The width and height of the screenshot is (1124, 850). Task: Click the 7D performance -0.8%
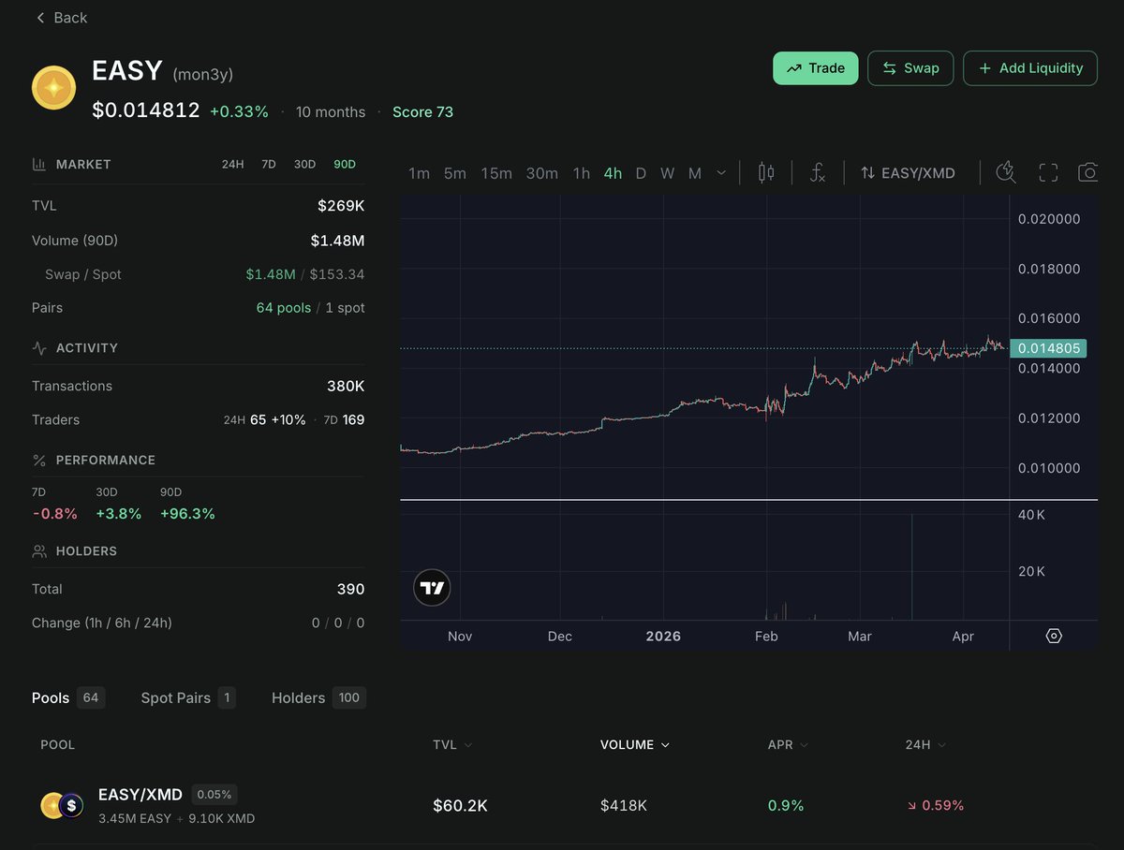click(x=55, y=514)
